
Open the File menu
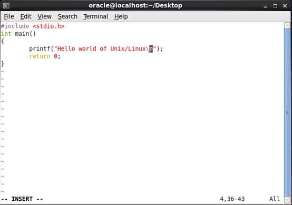point(9,16)
